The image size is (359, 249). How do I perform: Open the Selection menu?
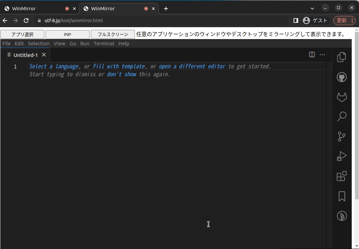point(39,44)
